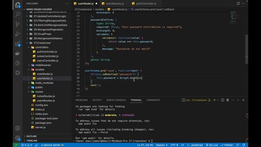Click tabnine starter in status bar
Viewport: 261px width, 147px height.
(x=52, y=145)
